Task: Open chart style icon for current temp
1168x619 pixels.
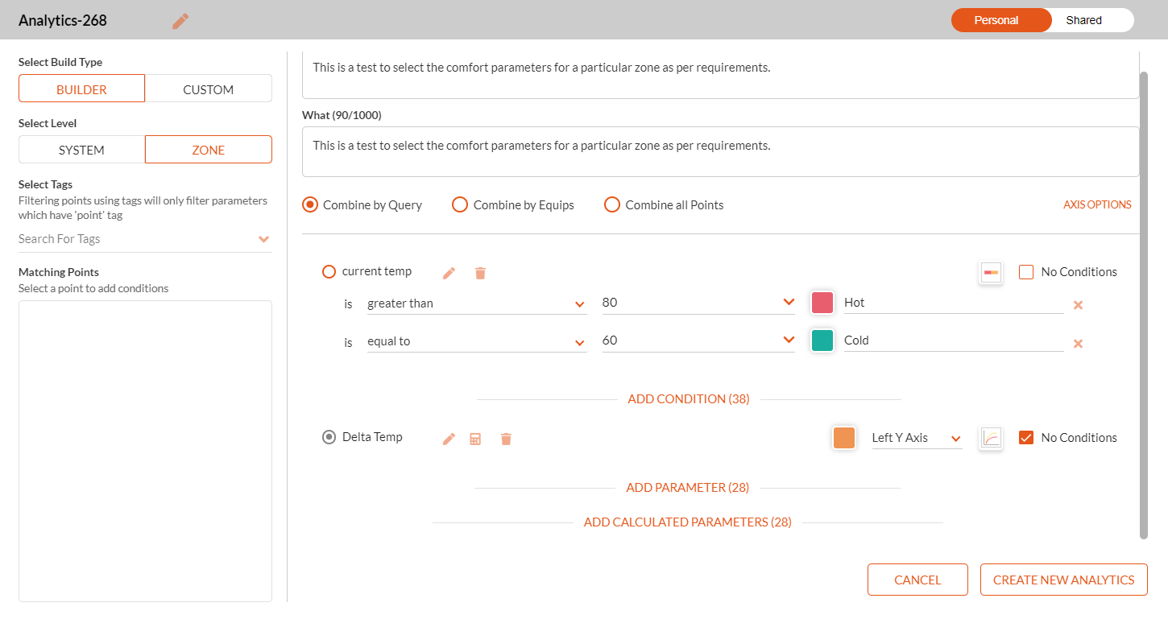Action: (991, 273)
